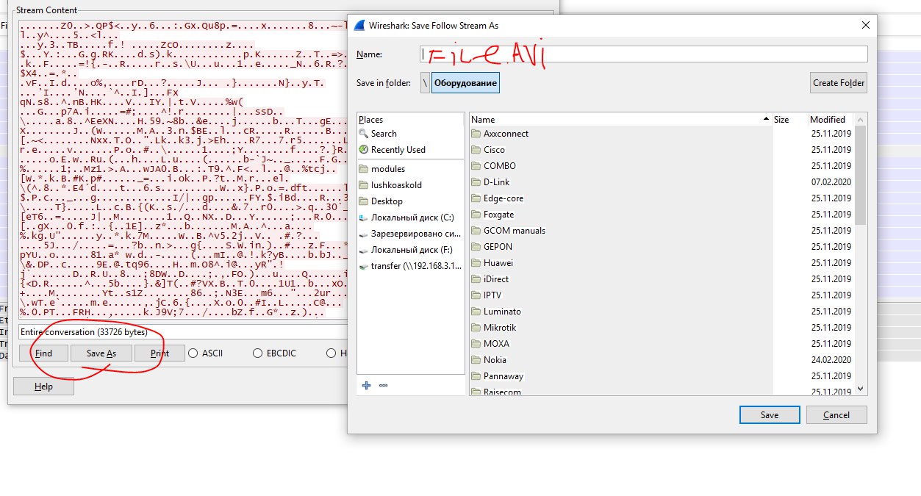Click the Name input field
Screen dimensions: 921x496
644,54
